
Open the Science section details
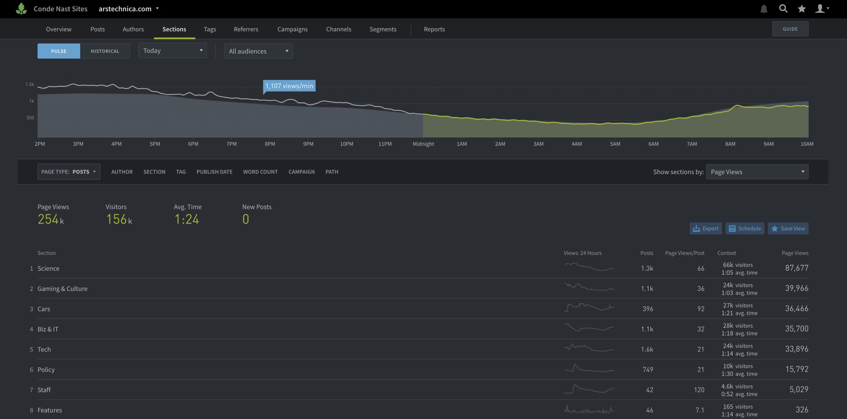48,268
